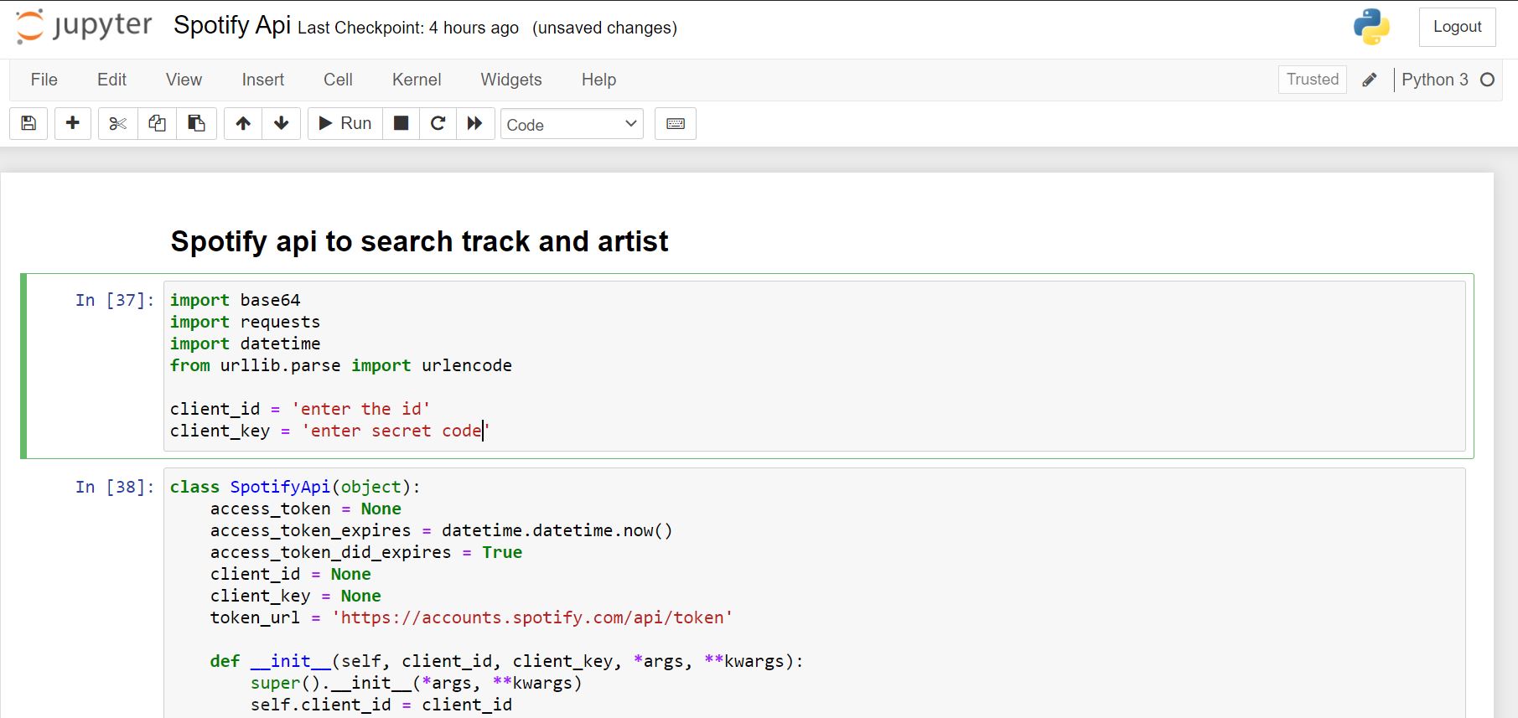This screenshot has height=718, width=1518.
Task: Select the markdown heading Spotify api to search
Action: [419, 241]
